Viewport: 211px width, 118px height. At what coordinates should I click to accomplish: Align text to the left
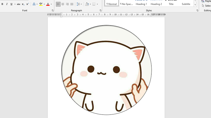point(58,4)
